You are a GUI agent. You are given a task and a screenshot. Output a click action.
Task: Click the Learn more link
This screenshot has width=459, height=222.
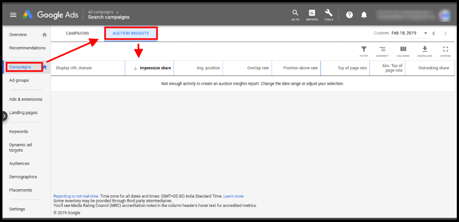233,196
